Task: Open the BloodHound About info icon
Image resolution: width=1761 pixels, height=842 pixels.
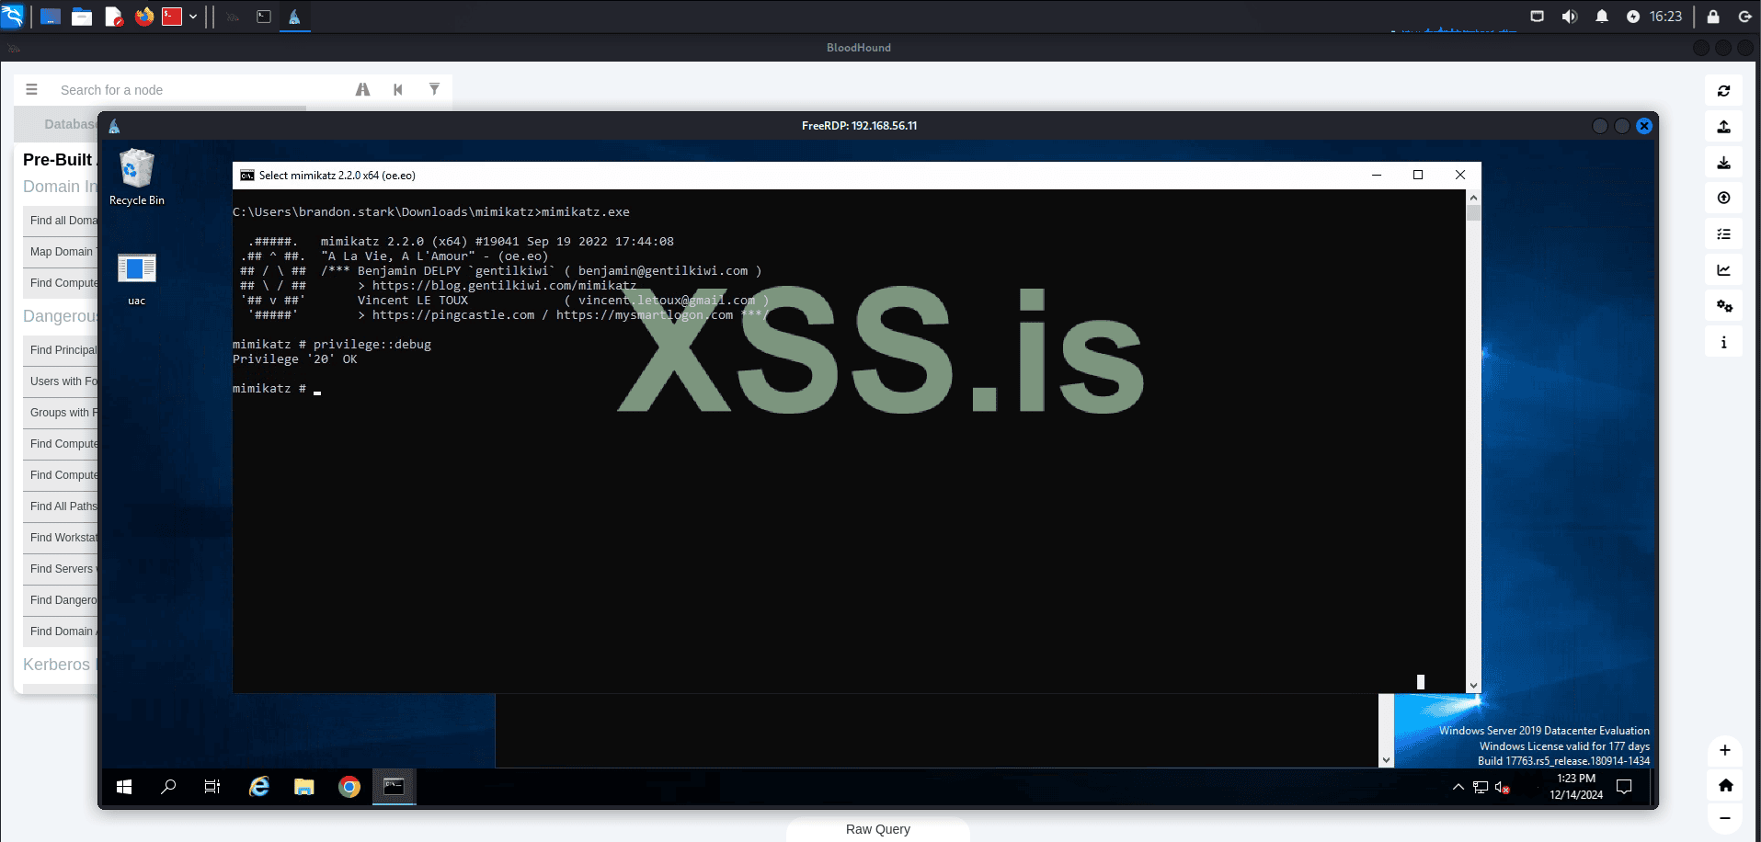Action: click(x=1724, y=342)
